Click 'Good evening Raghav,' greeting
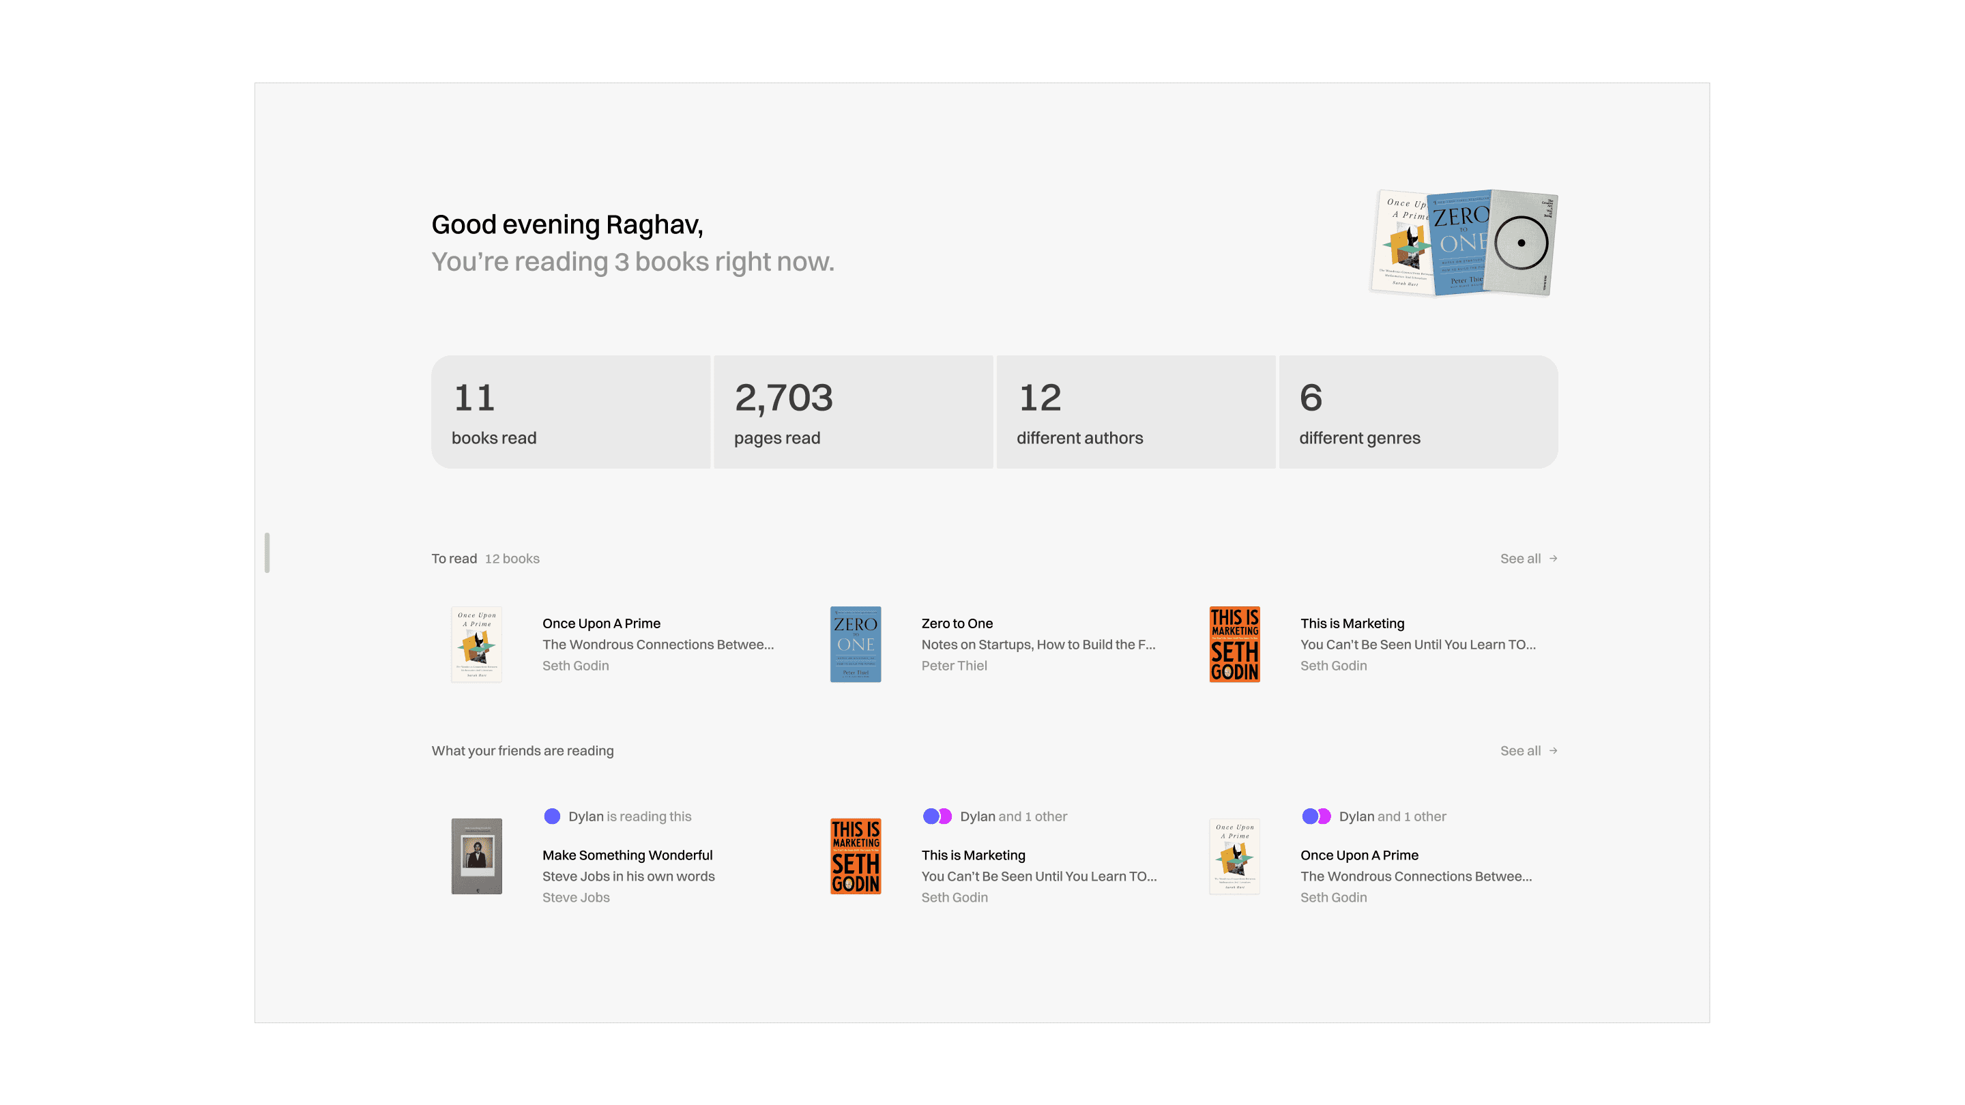The width and height of the screenshot is (1965, 1105). click(567, 224)
